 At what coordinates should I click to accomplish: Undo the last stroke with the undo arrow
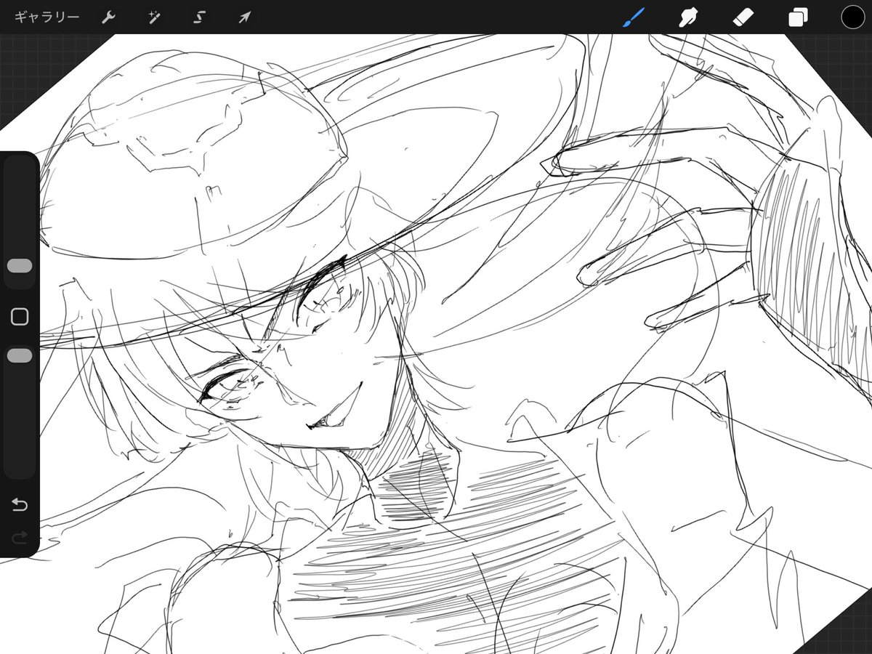point(20,504)
